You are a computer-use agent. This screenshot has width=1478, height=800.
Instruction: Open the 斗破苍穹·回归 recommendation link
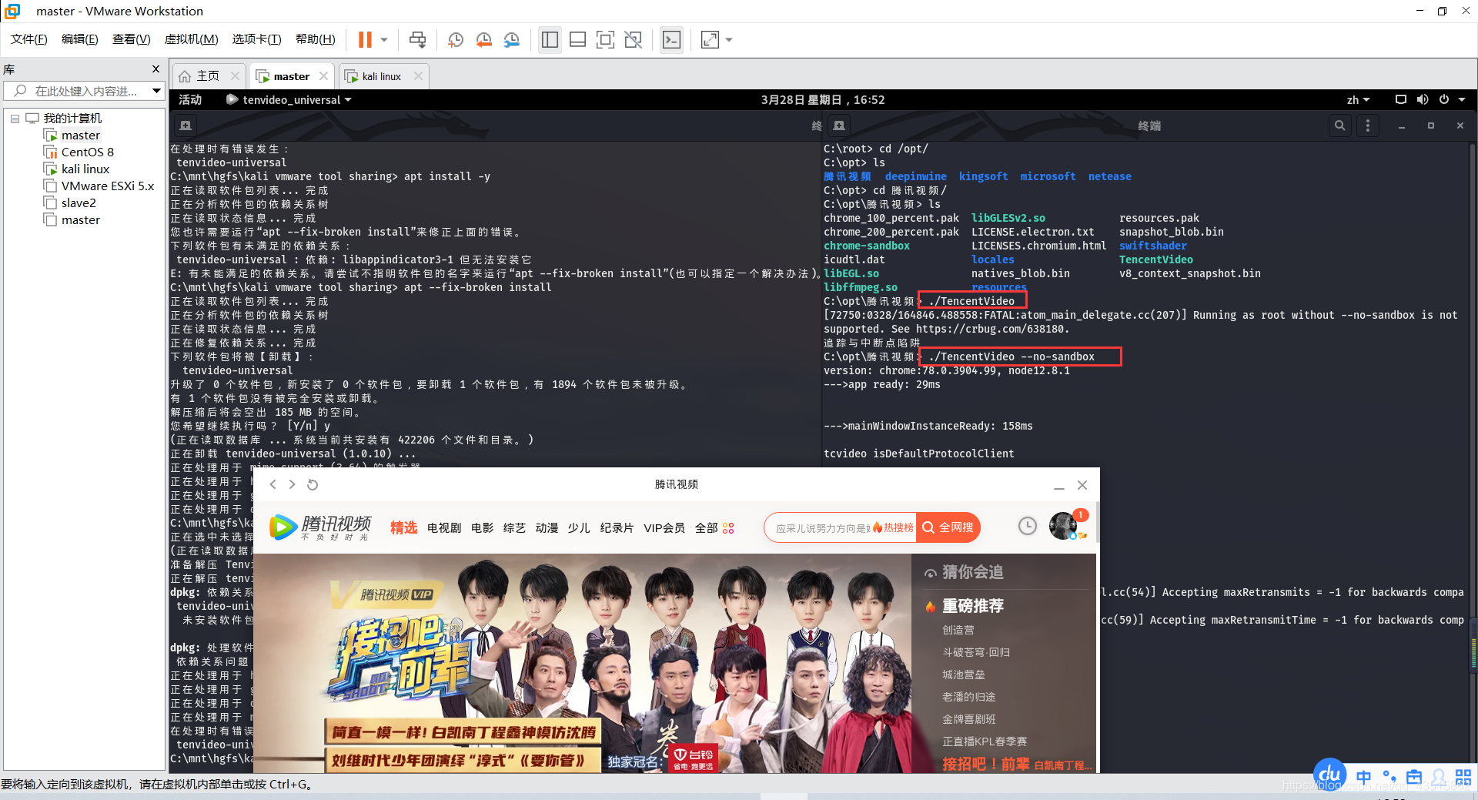[976, 652]
